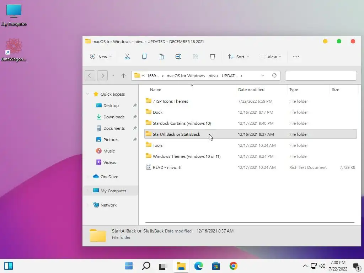Viewport: 364px width, 273px height.
Task: Click the Copy icon in toolbar
Action: 144,57
